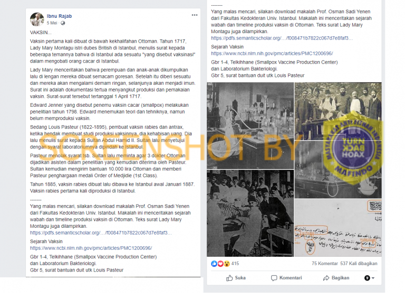Open the Ibnu Rajab name link
The height and width of the screenshot is (293, 405).
coord(59,16)
